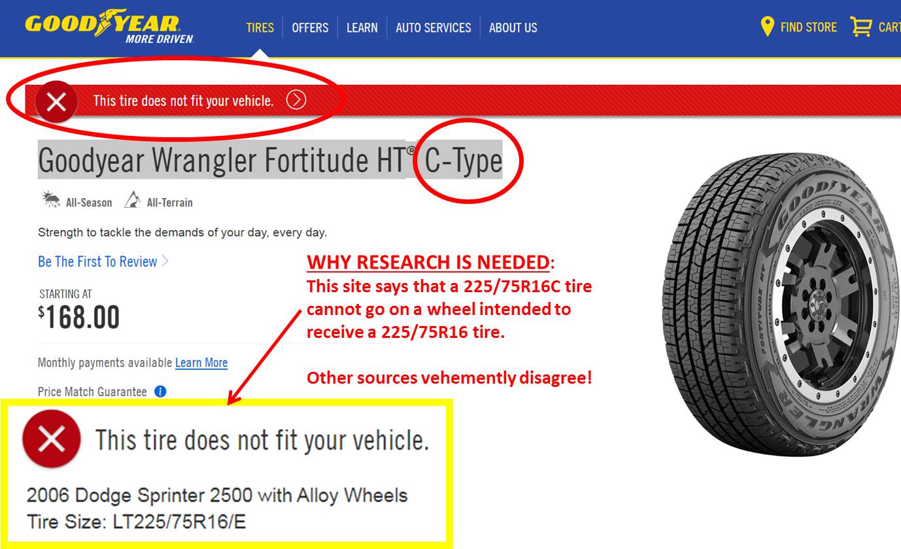Image resolution: width=901 pixels, height=549 pixels.
Task: Click the circled arrow in red banner
Action: pos(296,100)
